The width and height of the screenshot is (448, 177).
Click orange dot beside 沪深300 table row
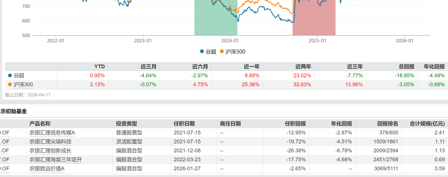pos(10,85)
